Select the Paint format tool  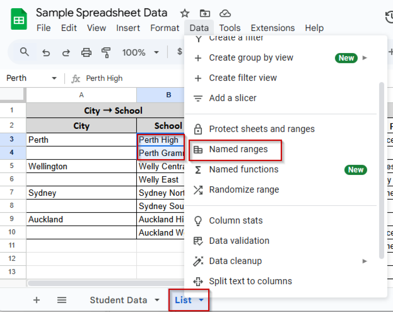tap(106, 52)
